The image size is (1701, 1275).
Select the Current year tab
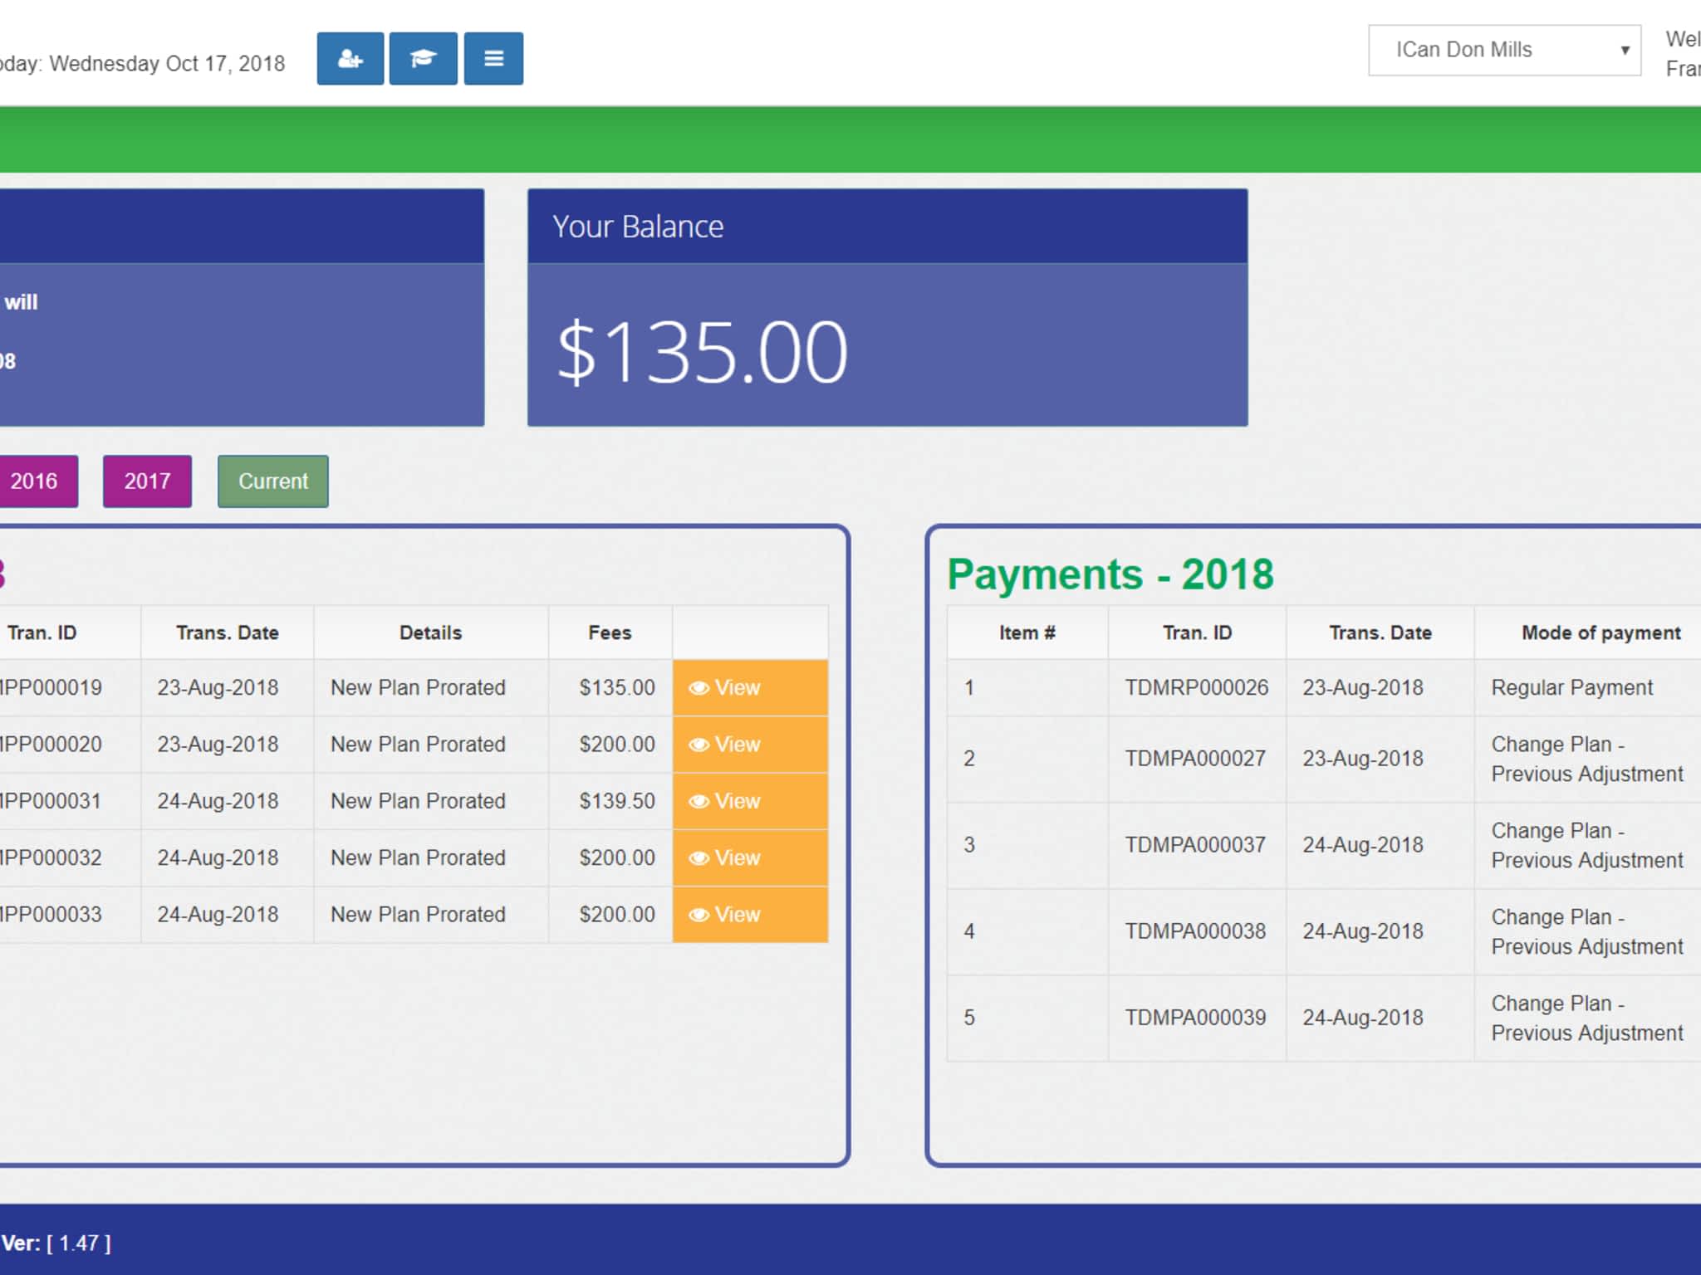pyautogui.click(x=272, y=481)
